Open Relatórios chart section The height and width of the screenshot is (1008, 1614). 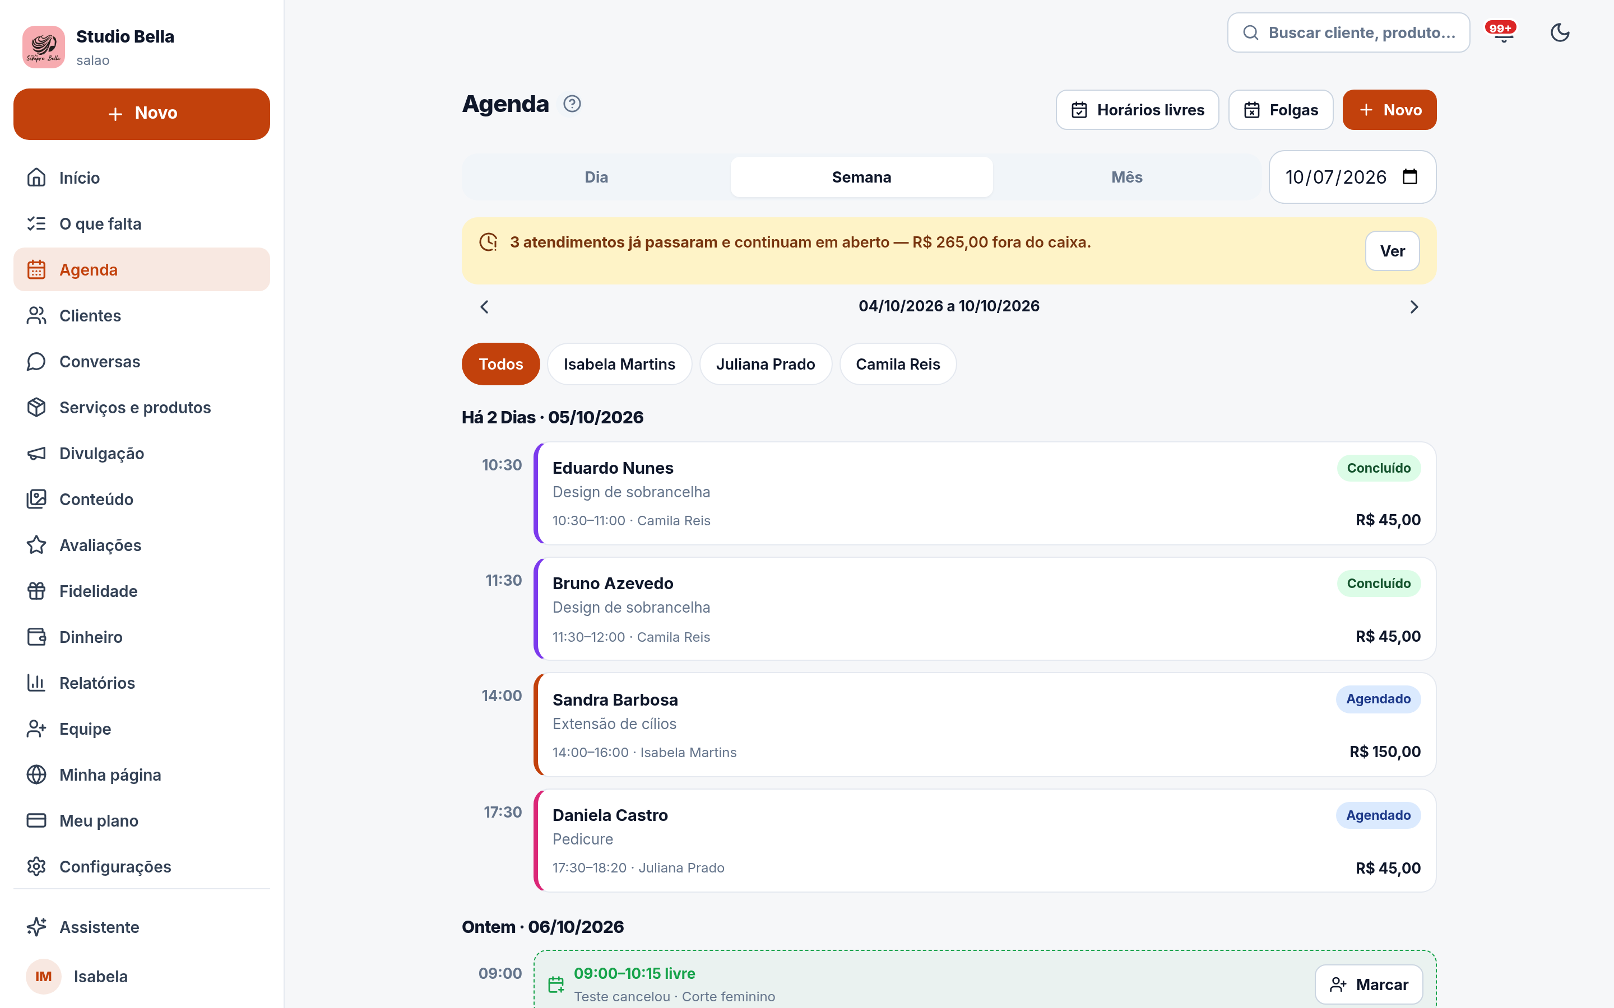[141, 683]
